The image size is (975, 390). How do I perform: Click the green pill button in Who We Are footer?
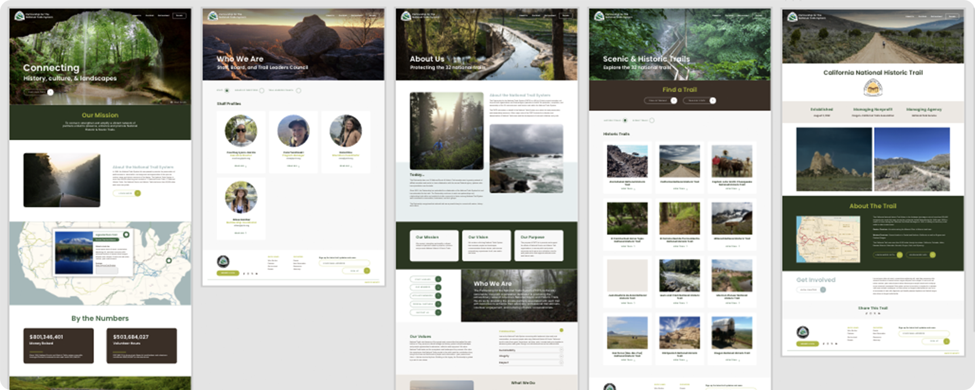click(228, 273)
